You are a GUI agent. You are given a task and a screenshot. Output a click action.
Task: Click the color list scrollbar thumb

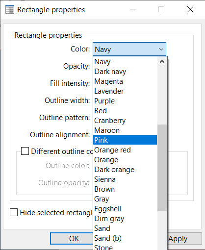[x=162, y=168]
